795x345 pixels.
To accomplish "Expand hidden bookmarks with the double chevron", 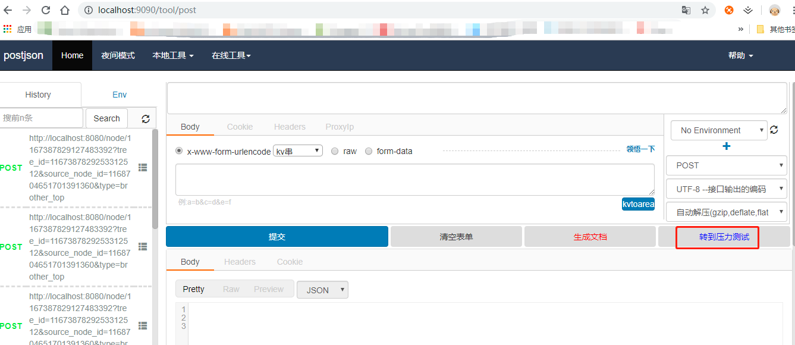I will pos(741,29).
